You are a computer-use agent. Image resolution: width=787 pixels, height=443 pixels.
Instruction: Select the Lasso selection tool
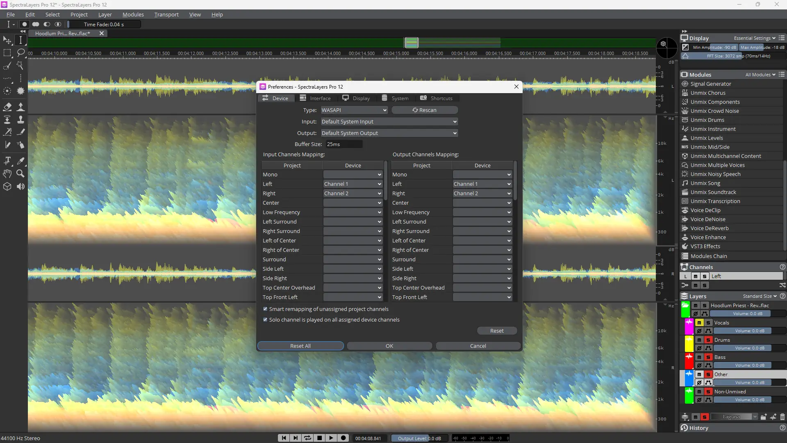[x=20, y=53]
